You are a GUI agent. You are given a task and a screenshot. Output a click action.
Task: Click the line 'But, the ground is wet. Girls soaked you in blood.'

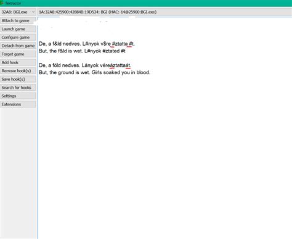94,72
